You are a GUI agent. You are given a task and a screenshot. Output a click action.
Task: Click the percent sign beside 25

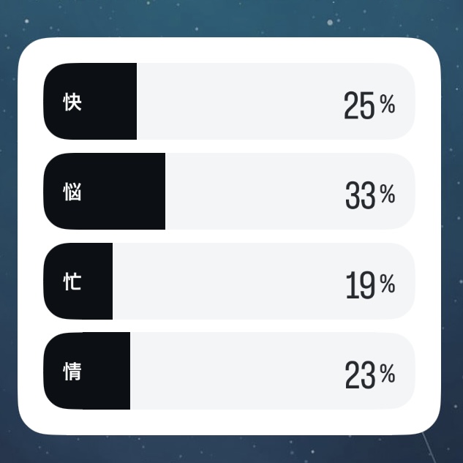[388, 106]
